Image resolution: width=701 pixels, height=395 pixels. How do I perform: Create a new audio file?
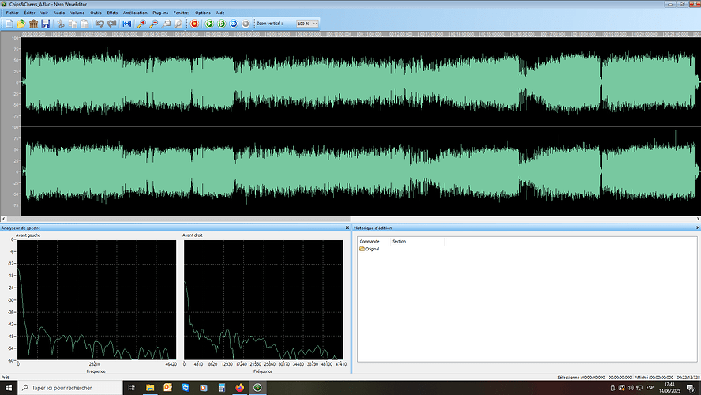coord(9,24)
